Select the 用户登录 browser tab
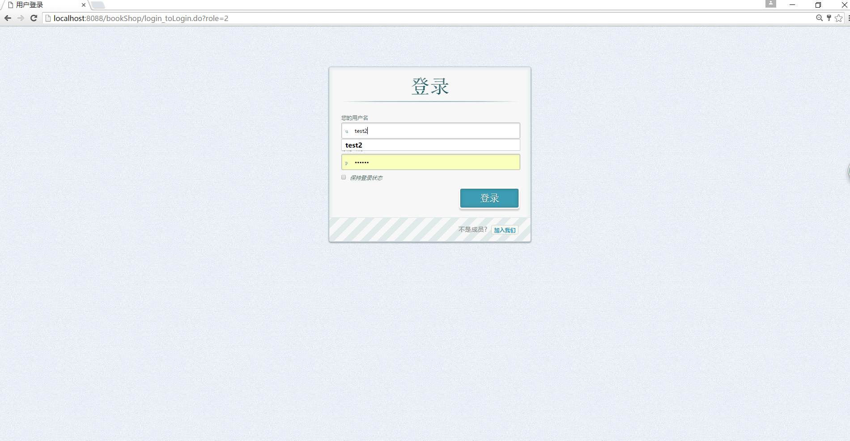 45,5
